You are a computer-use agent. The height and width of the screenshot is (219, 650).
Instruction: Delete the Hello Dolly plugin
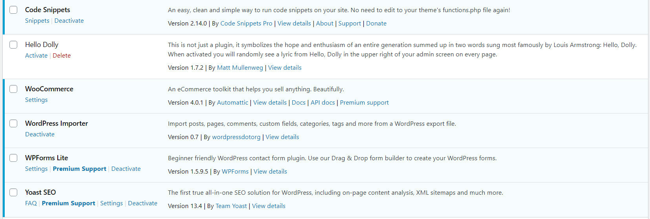pos(62,56)
